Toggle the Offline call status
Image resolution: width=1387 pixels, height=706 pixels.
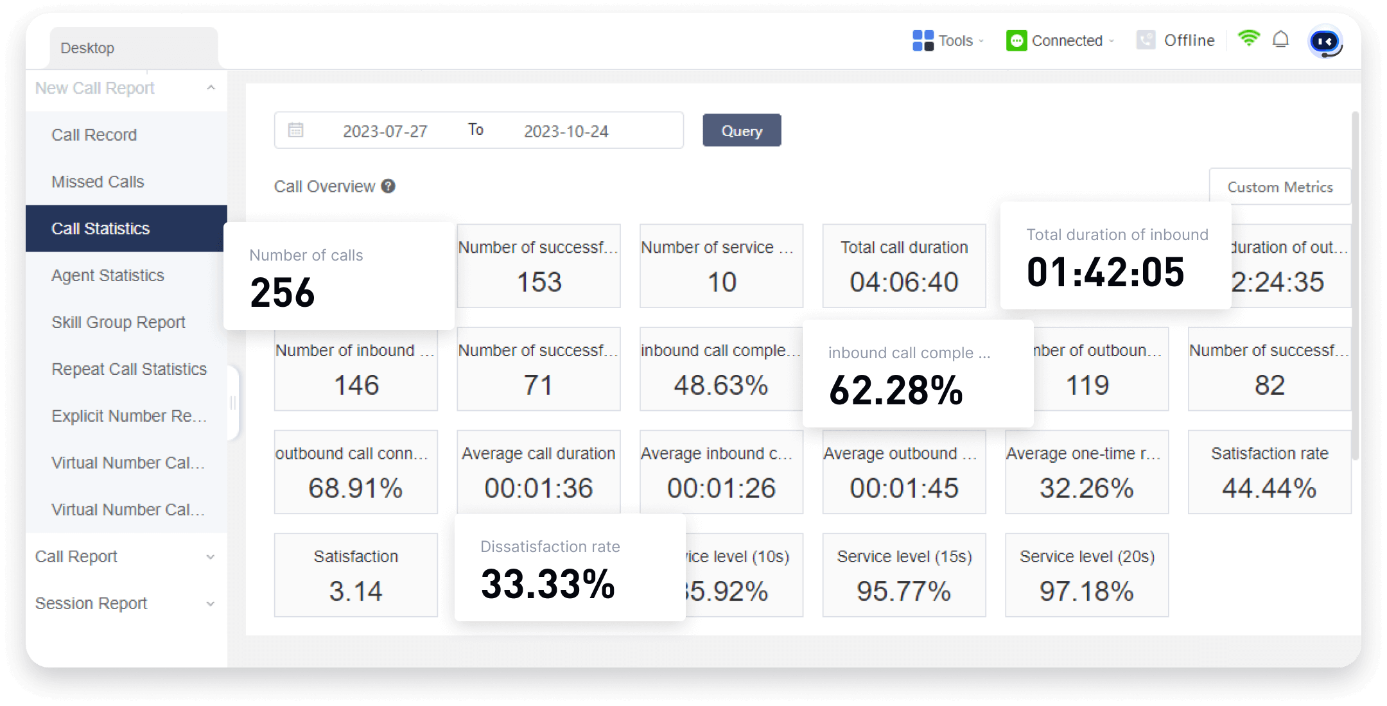point(1190,40)
